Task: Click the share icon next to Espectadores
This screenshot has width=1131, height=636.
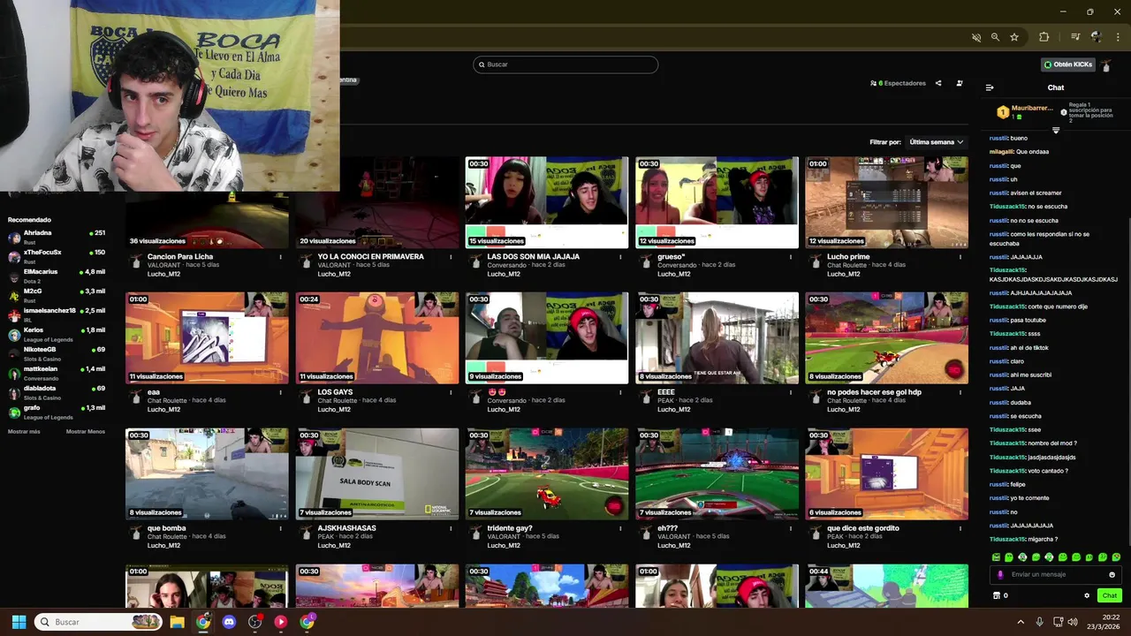Action: (x=938, y=83)
